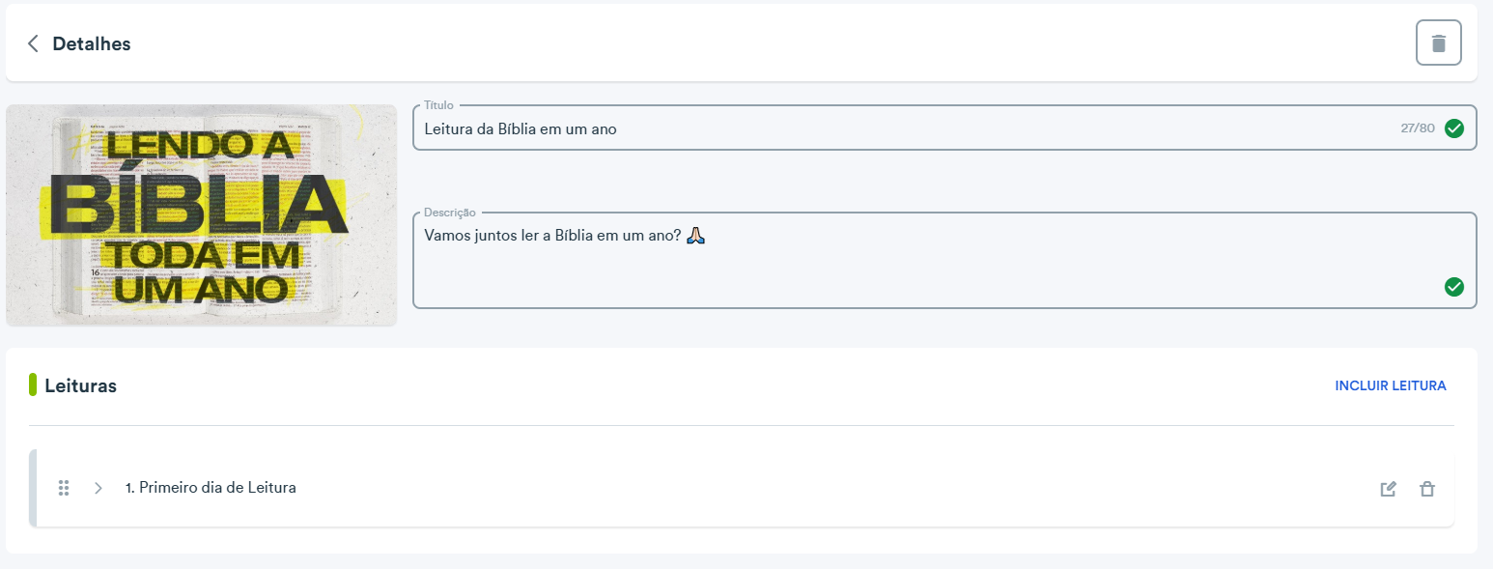The width and height of the screenshot is (1493, 569).
Task: Click the Descrição text area
Action: [944, 260]
